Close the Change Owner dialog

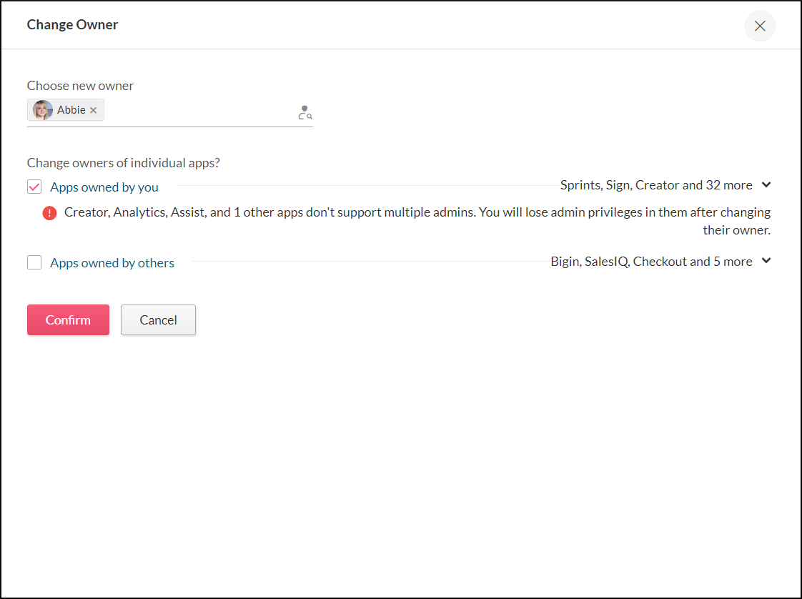click(x=760, y=26)
